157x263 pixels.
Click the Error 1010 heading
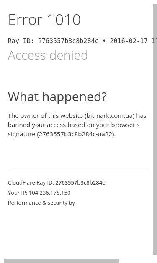pyautogui.click(x=44, y=20)
